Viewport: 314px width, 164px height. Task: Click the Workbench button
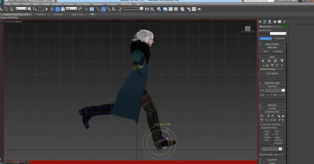pyautogui.click(x=278, y=51)
